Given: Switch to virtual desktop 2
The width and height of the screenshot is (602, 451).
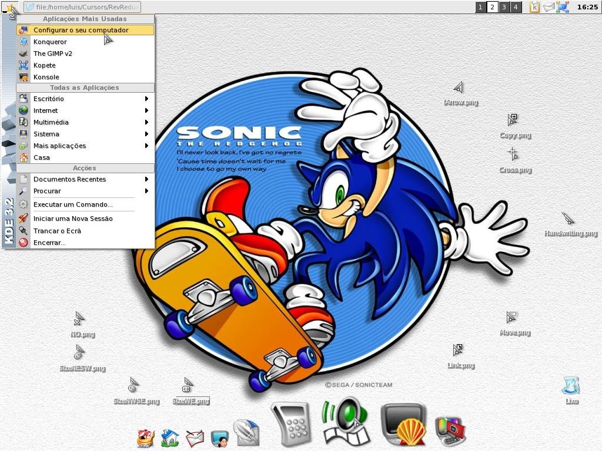Looking at the screenshot, I should tap(492, 7).
